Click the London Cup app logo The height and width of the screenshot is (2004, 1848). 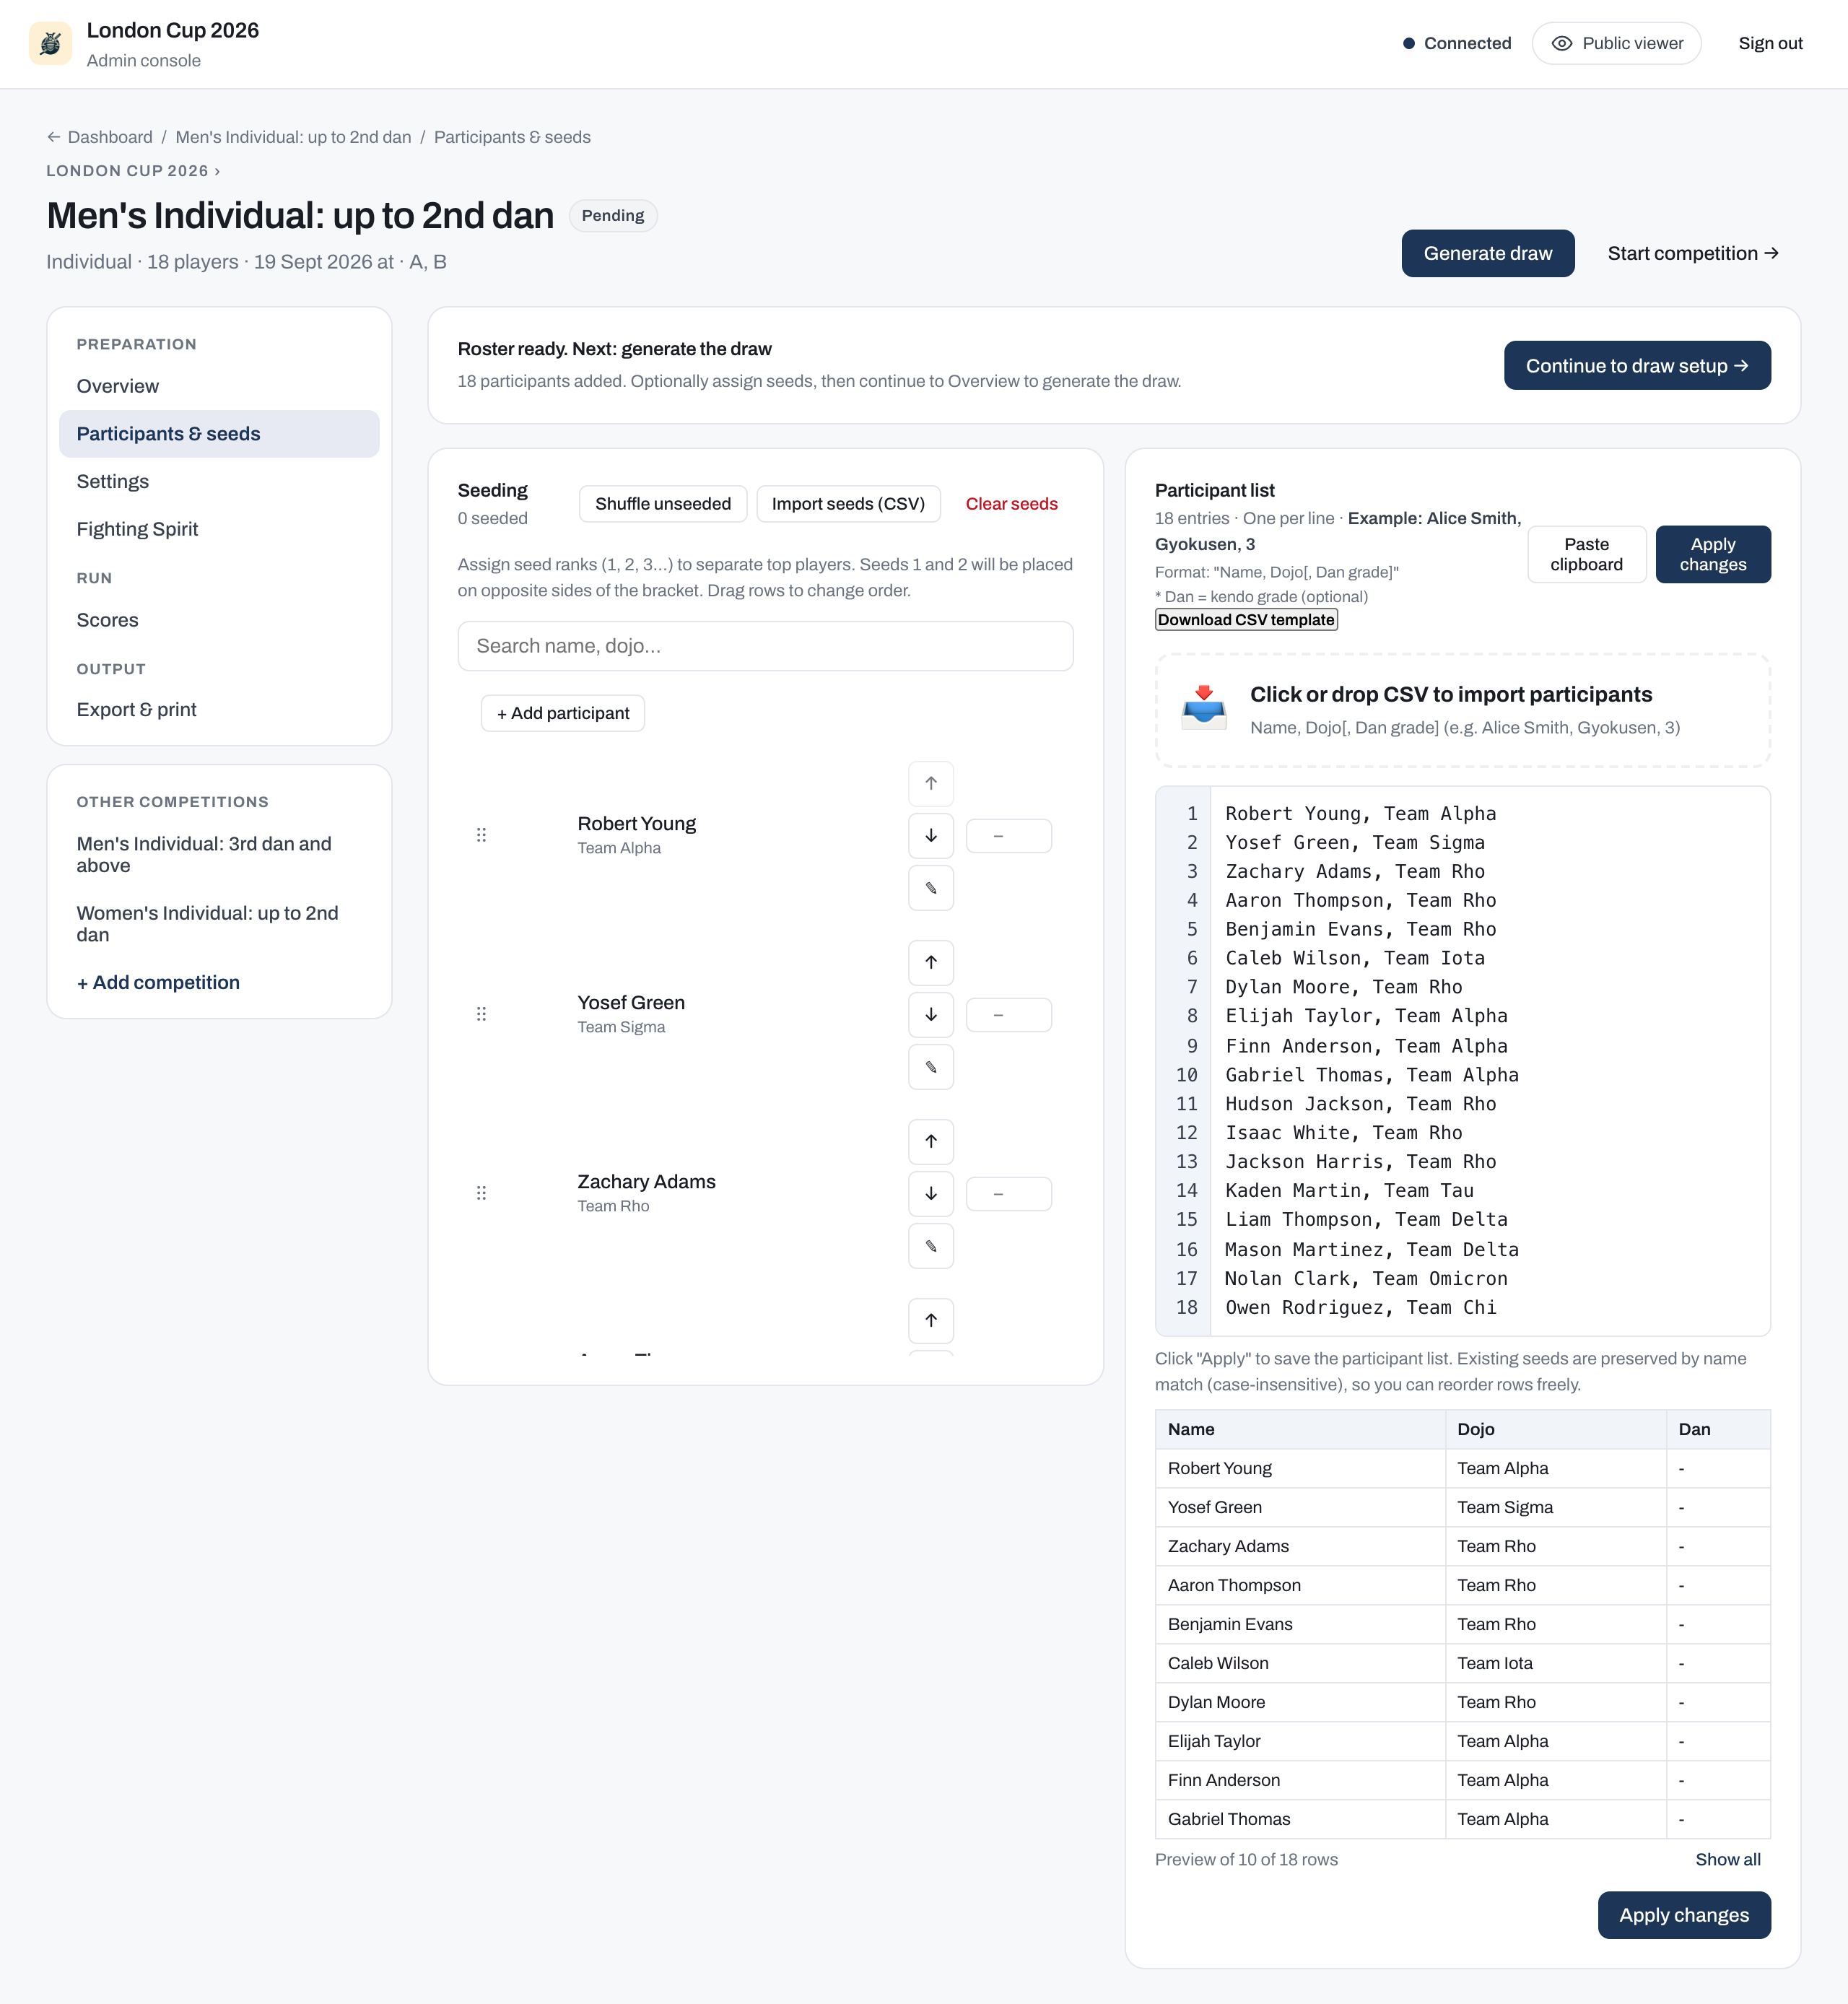[50, 44]
